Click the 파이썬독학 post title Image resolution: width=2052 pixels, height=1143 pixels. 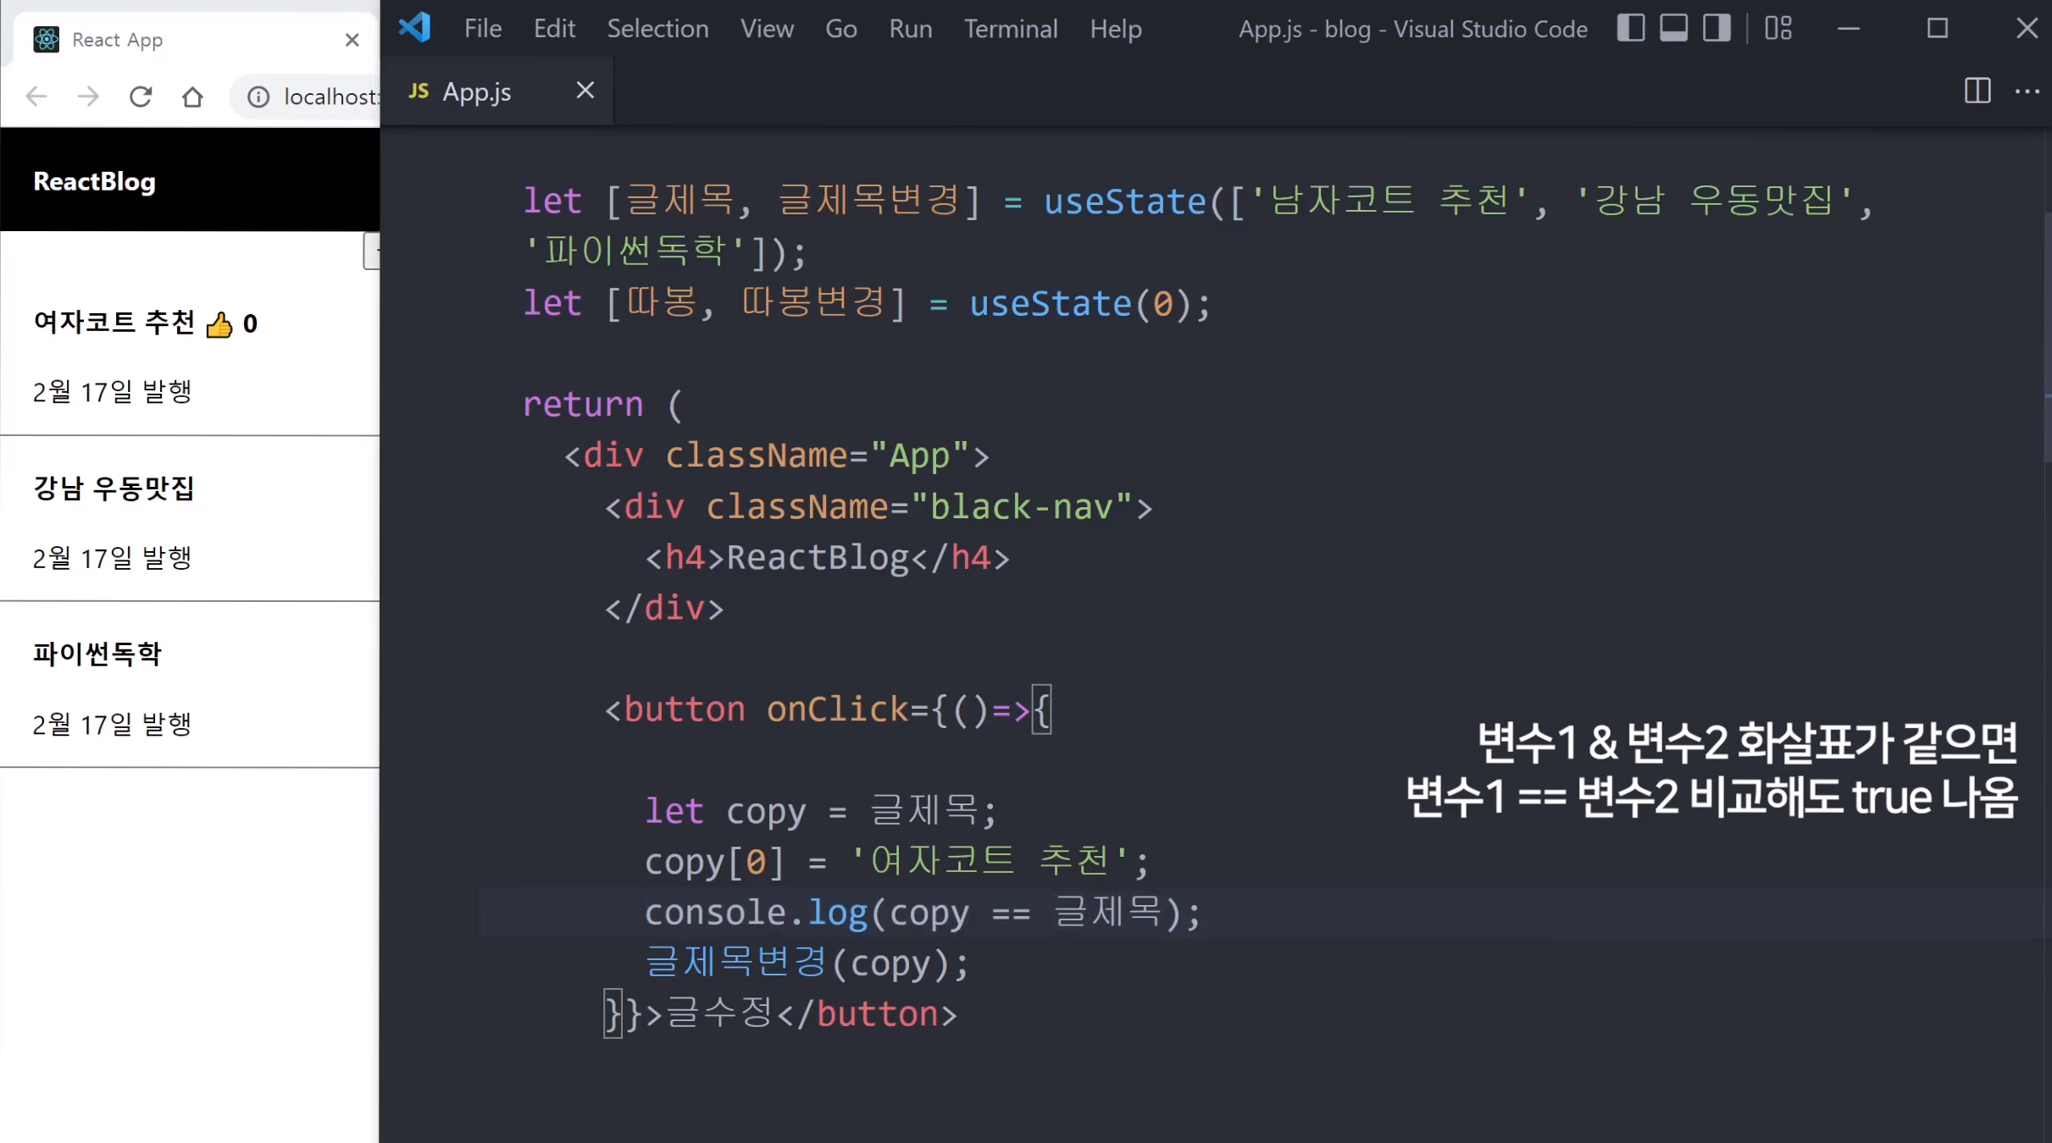pos(97,654)
